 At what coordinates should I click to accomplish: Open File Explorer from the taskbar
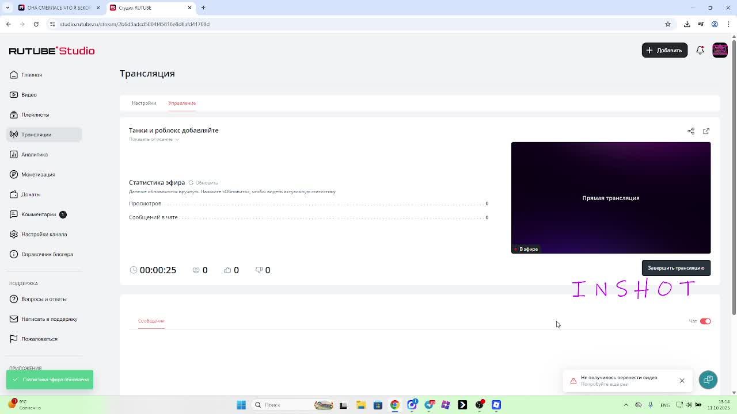click(361, 405)
